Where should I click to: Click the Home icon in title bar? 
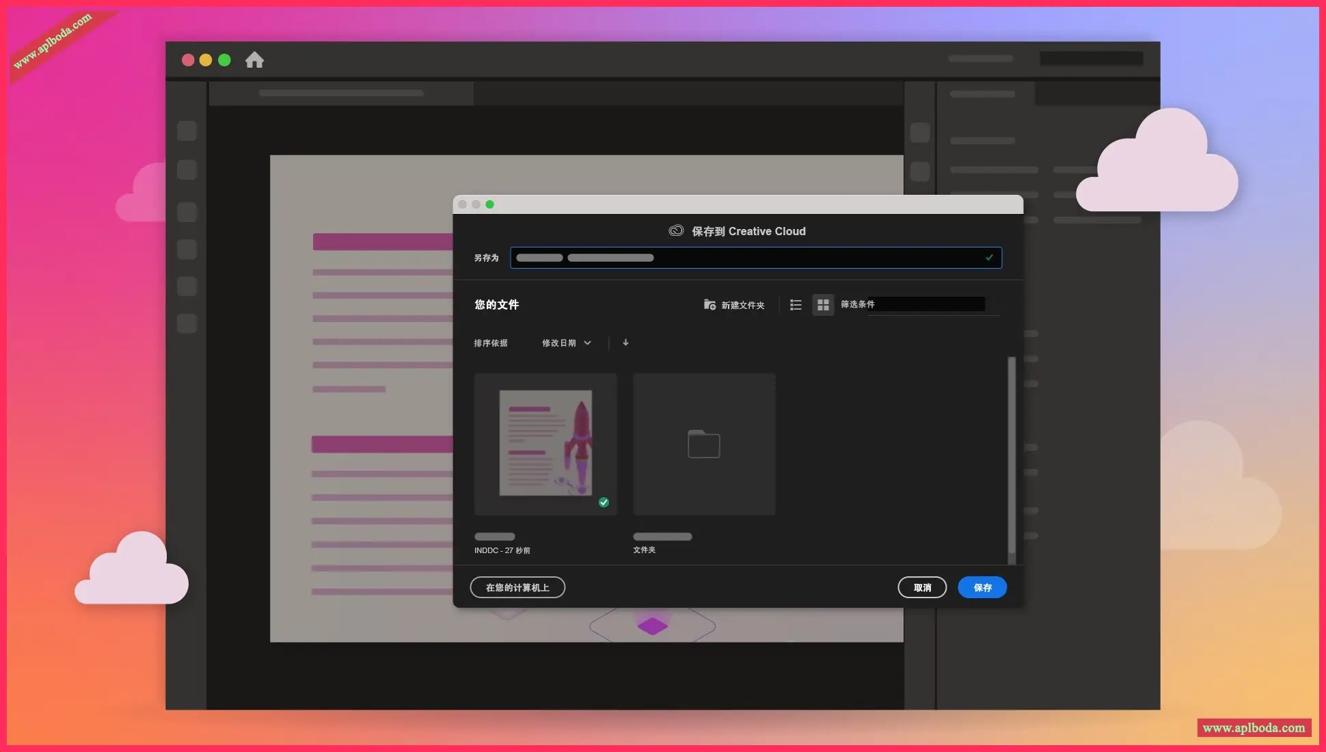(x=254, y=60)
